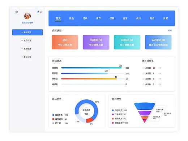Click the orange funnel layer
188x141 pixels.
pos(145,117)
